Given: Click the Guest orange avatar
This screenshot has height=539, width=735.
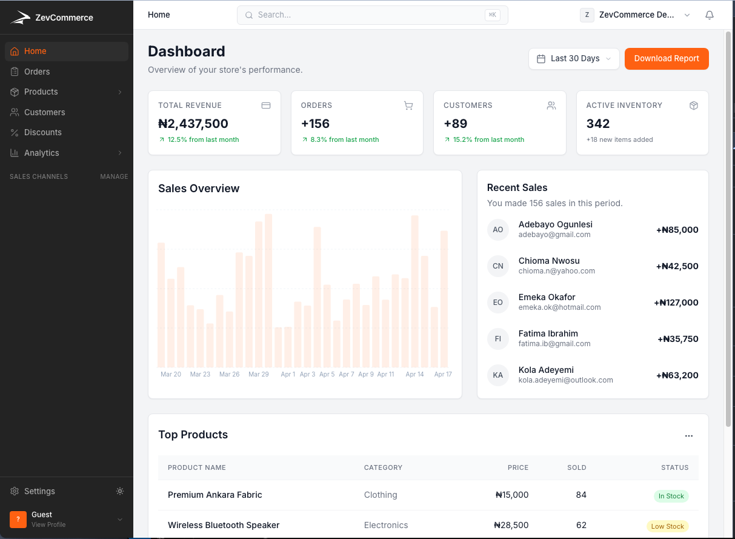Looking at the screenshot, I should [18, 520].
